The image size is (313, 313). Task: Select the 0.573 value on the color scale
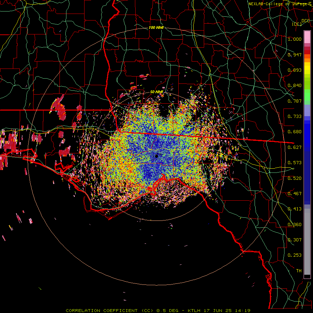(x=295, y=163)
